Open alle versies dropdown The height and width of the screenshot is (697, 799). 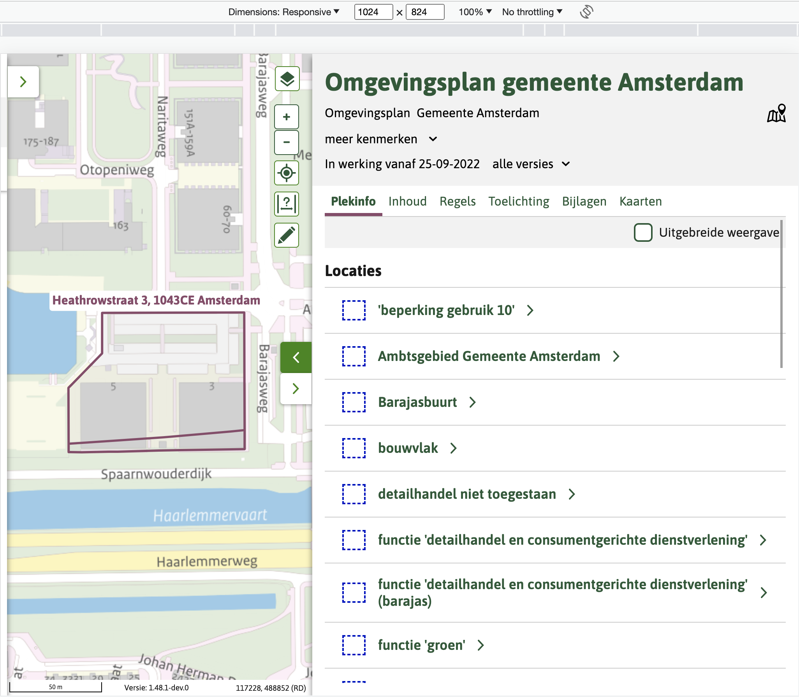pyautogui.click(x=531, y=164)
